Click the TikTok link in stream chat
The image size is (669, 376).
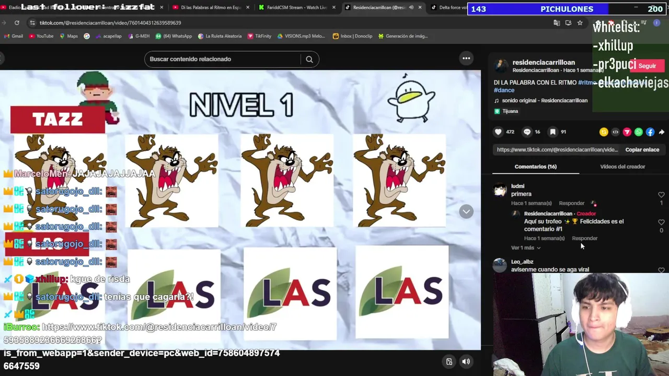click(x=141, y=346)
